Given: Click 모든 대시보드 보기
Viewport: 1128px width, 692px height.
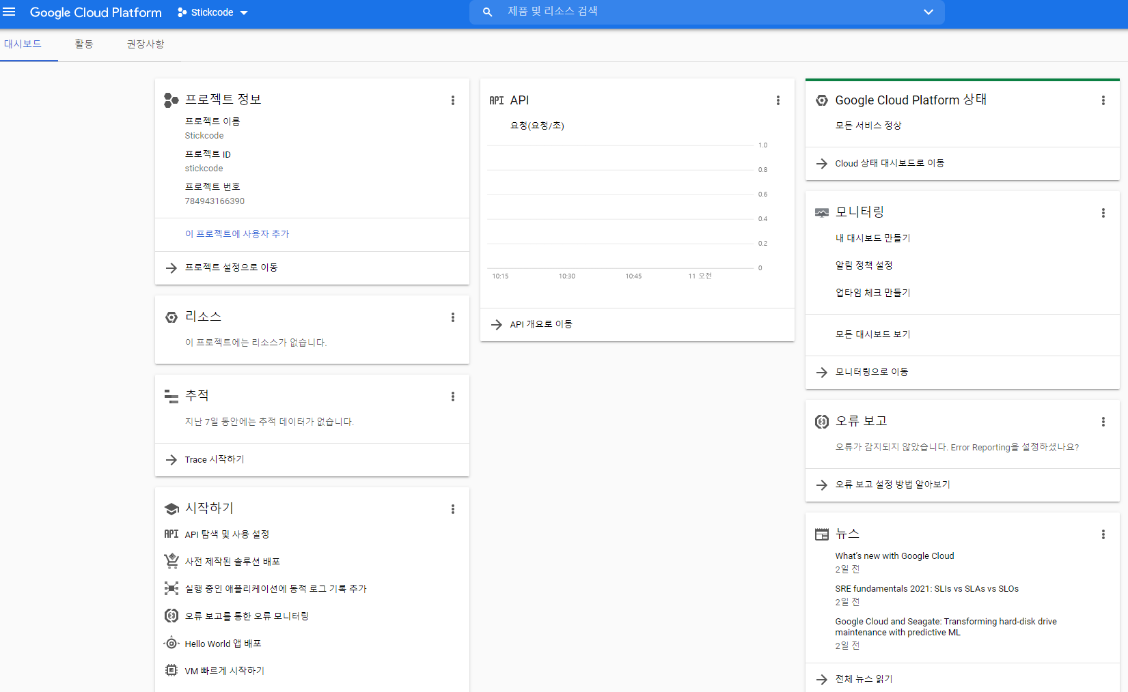Looking at the screenshot, I should click(873, 334).
